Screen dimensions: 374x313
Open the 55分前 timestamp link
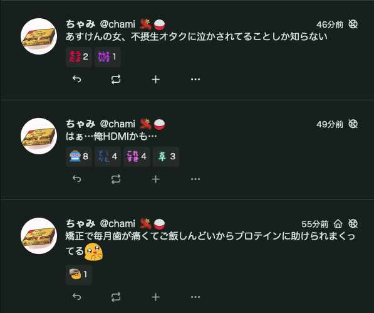pos(315,224)
